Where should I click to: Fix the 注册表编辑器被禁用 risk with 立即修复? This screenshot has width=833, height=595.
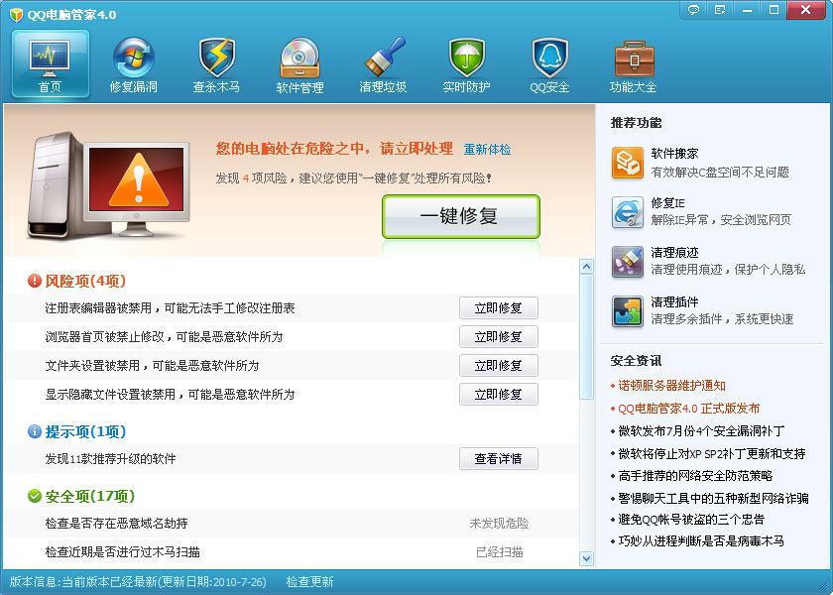(498, 308)
